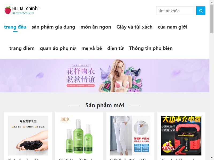Select 'sản phẩm gia dụng' menu item

pos(53,27)
